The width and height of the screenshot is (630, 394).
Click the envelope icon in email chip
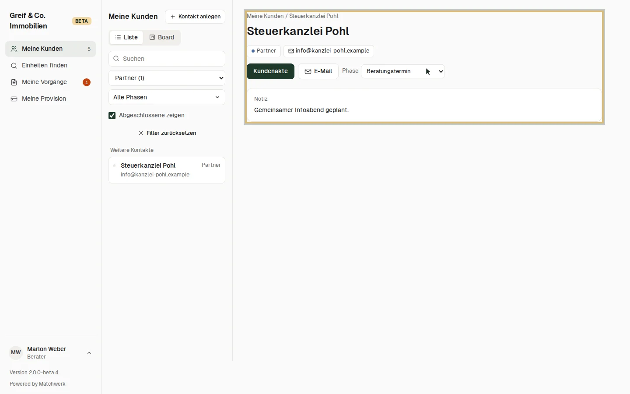291,51
